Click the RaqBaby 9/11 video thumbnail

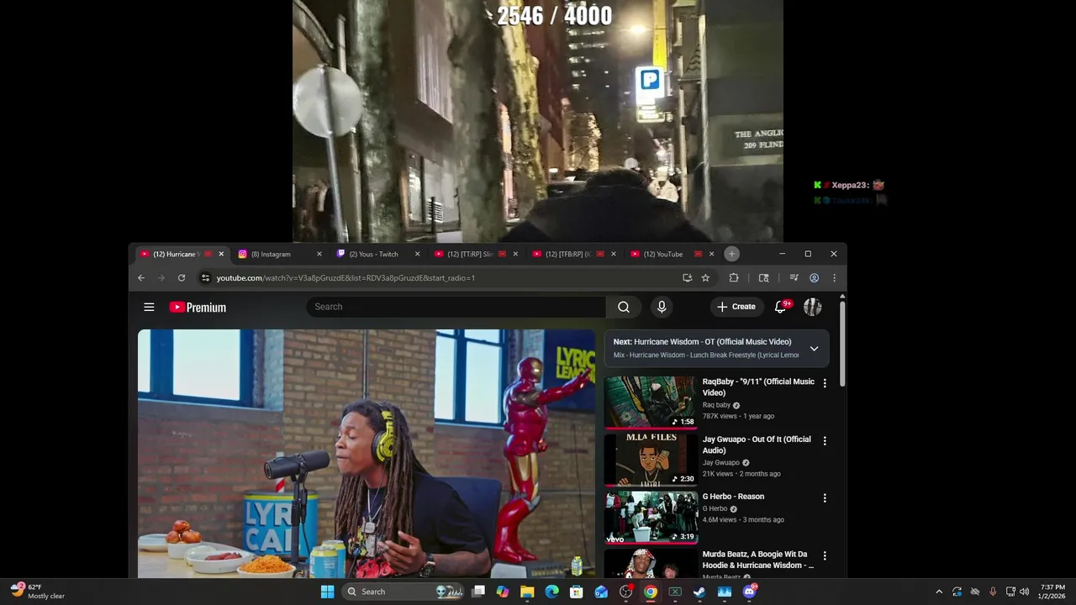click(x=651, y=402)
